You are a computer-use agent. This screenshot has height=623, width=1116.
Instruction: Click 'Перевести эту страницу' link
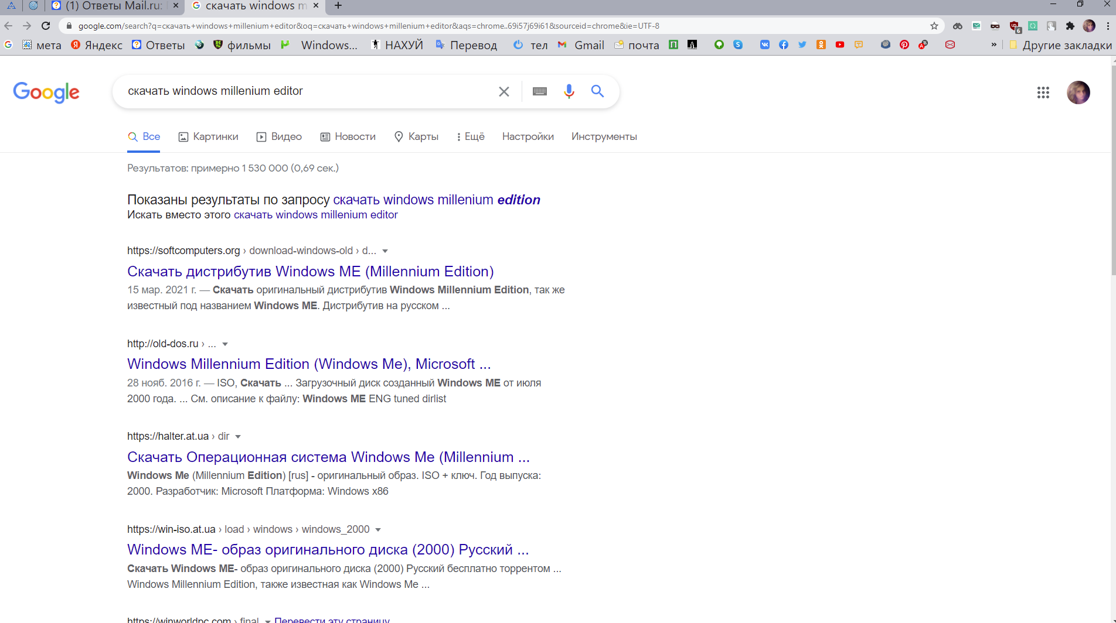pos(332,619)
